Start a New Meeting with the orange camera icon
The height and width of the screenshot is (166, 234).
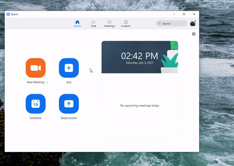(x=35, y=68)
